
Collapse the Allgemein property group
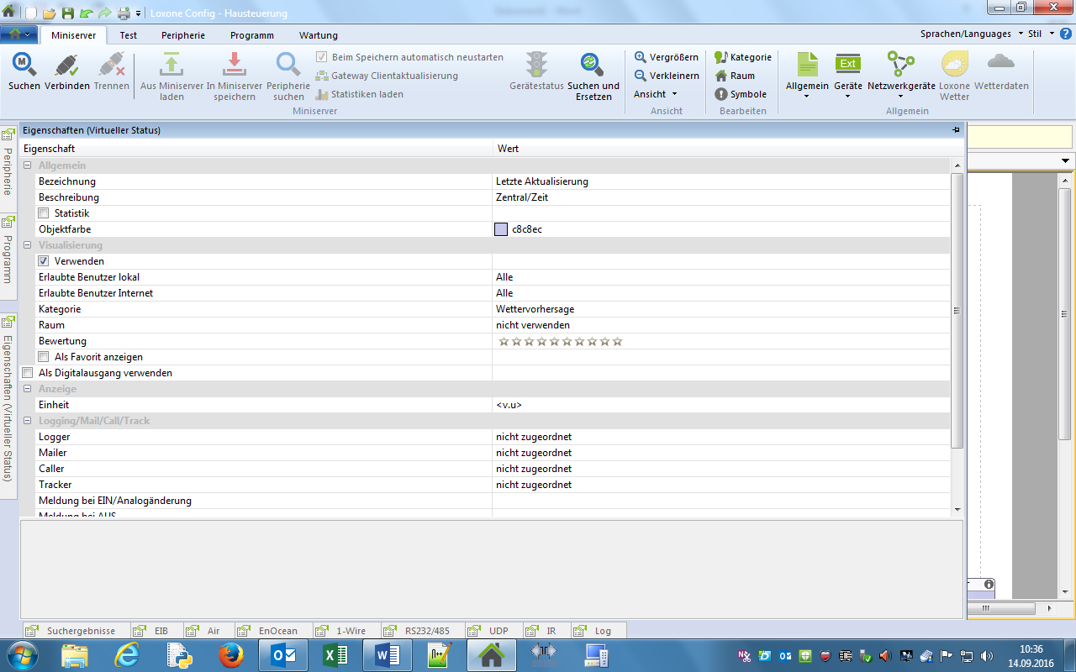[28, 165]
